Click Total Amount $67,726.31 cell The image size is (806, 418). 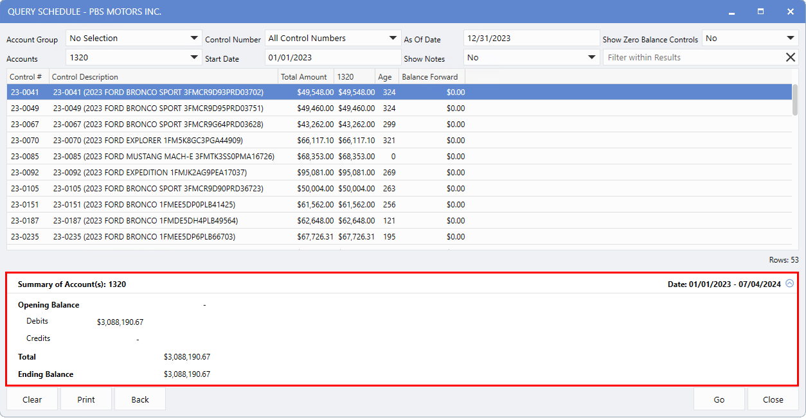coord(316,237)
